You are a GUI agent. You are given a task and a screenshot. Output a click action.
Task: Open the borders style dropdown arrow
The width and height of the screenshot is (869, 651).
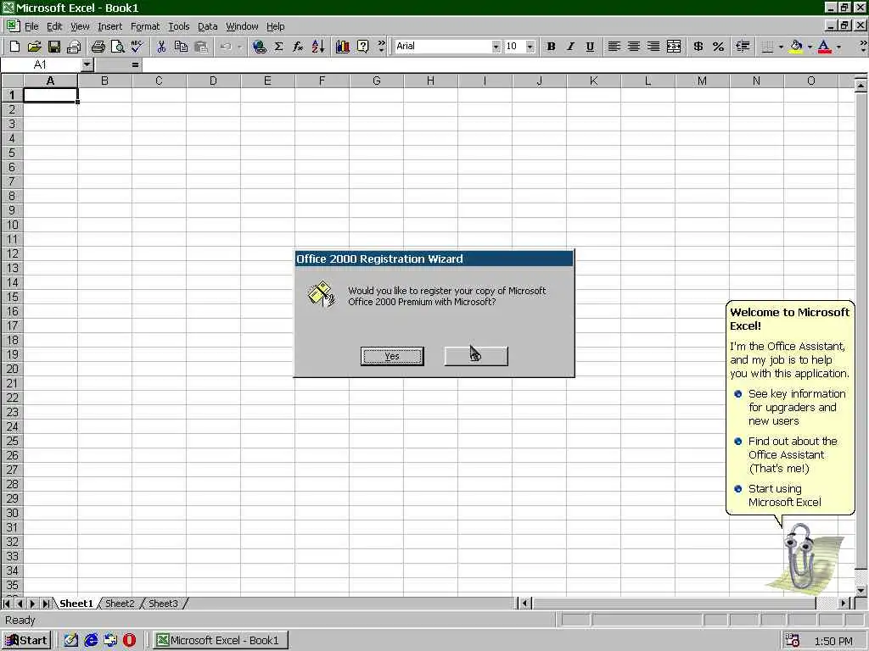point(781,47)
